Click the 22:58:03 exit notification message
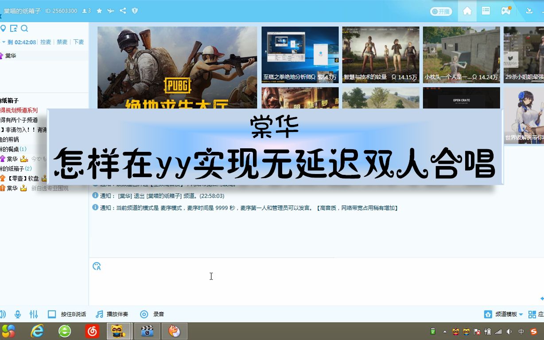This screenshot has width=544, height=340. point(162,196)
